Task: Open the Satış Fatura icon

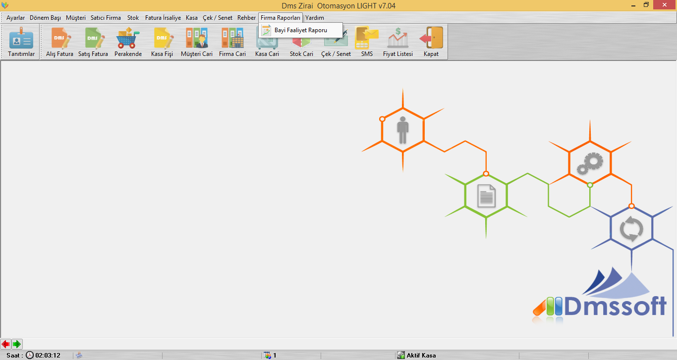Action: (x=93, y=42)
